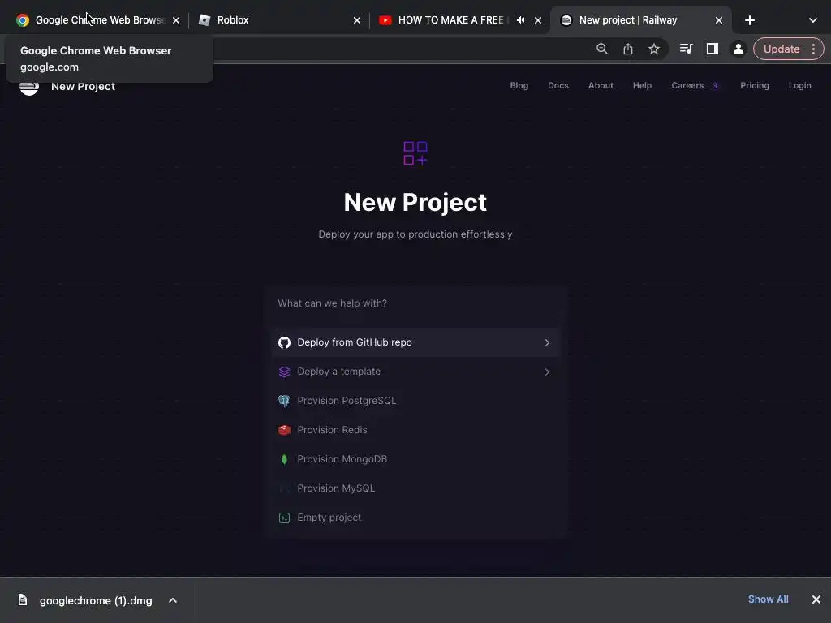This screenshot has width=831, height=623.
Task: Select Provision MongoDB
Action: [x=416, y=459]
